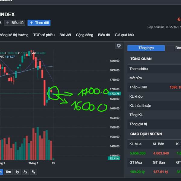The width and height of the screenshot is (181, 181).
Task: Click the 'TỔNG QUAN' section header
Action: 141,59
